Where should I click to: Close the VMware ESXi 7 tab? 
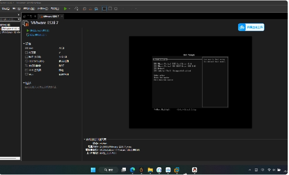click(62, 16)
